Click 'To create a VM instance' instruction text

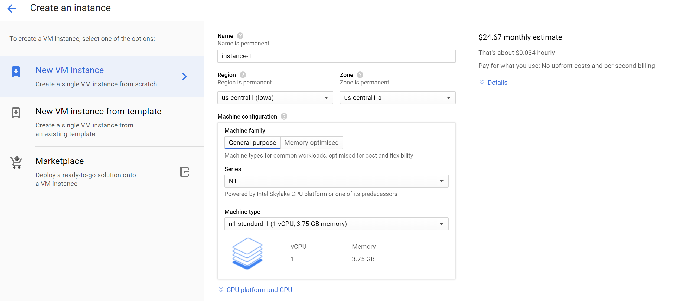82,39
